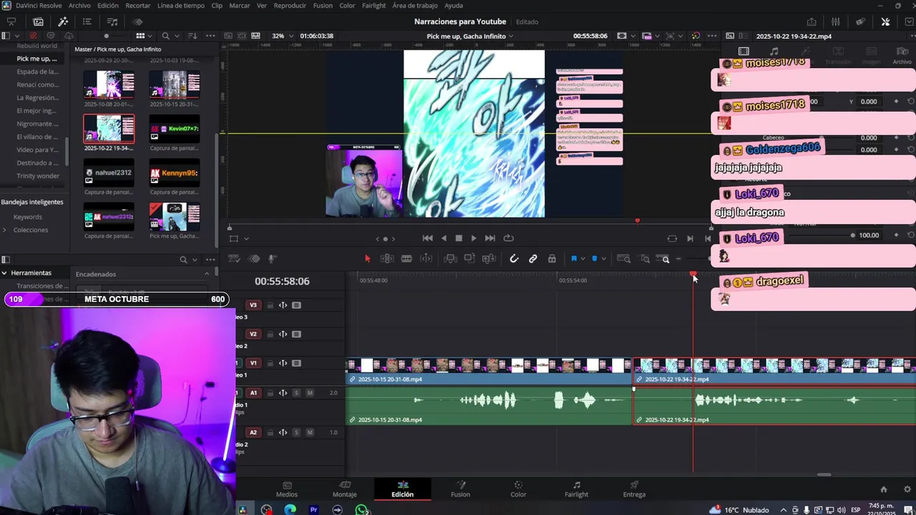
Task: Click the Overwrite Clip edit icon
Action: point(469,259)
